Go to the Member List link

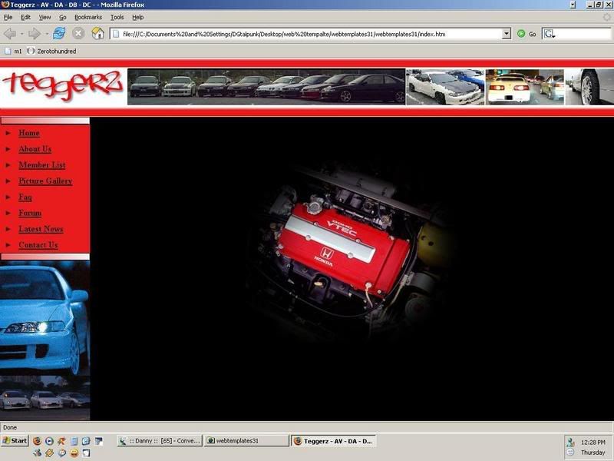(x=42, y=165)
